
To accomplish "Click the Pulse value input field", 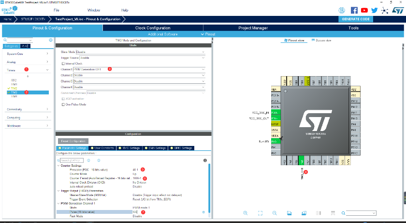I will (x=167, y=212).
